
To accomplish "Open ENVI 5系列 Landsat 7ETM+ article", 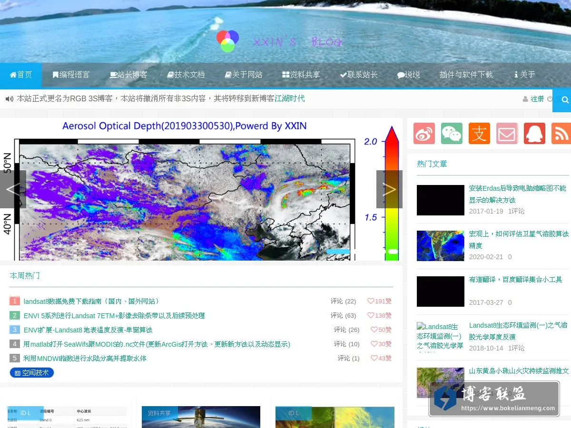I will [x=114, y=315].
